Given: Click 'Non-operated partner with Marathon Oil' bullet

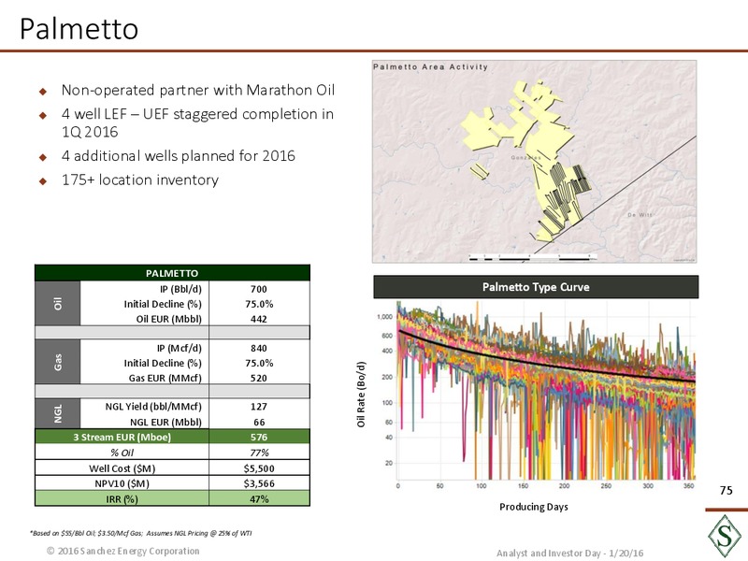Looking at the screenshot, I should (x=198, y=90).
